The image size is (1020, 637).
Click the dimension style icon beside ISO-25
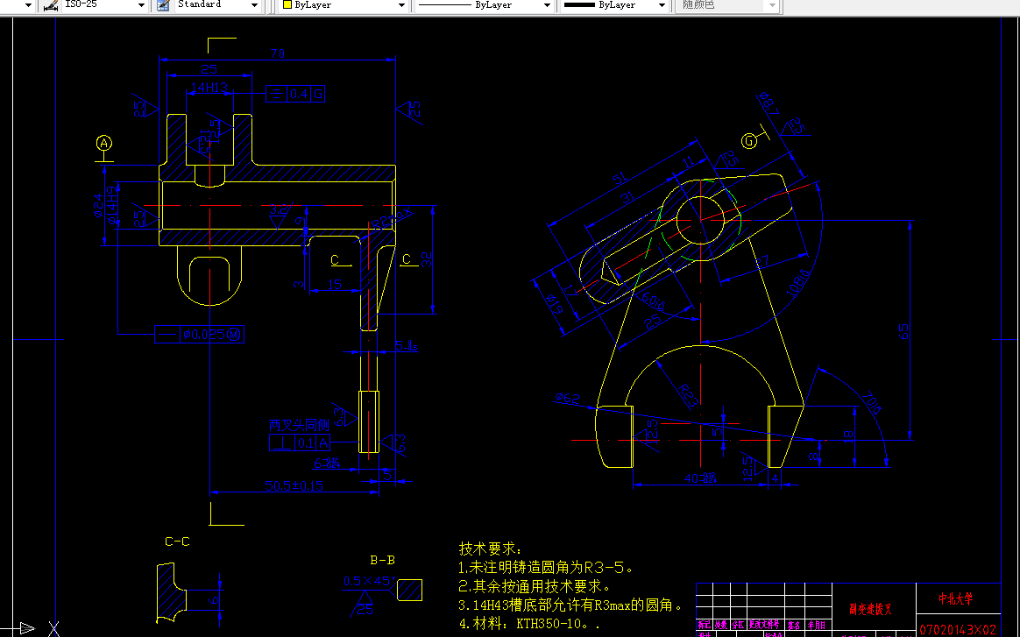(50, 5)
